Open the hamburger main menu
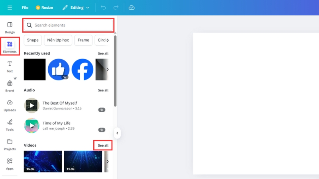 point(10,8)
